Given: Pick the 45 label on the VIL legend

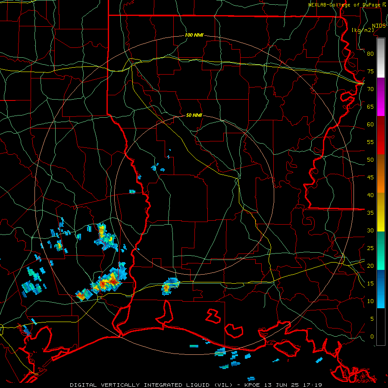Looking at the screenshot, I should [370, 178].
